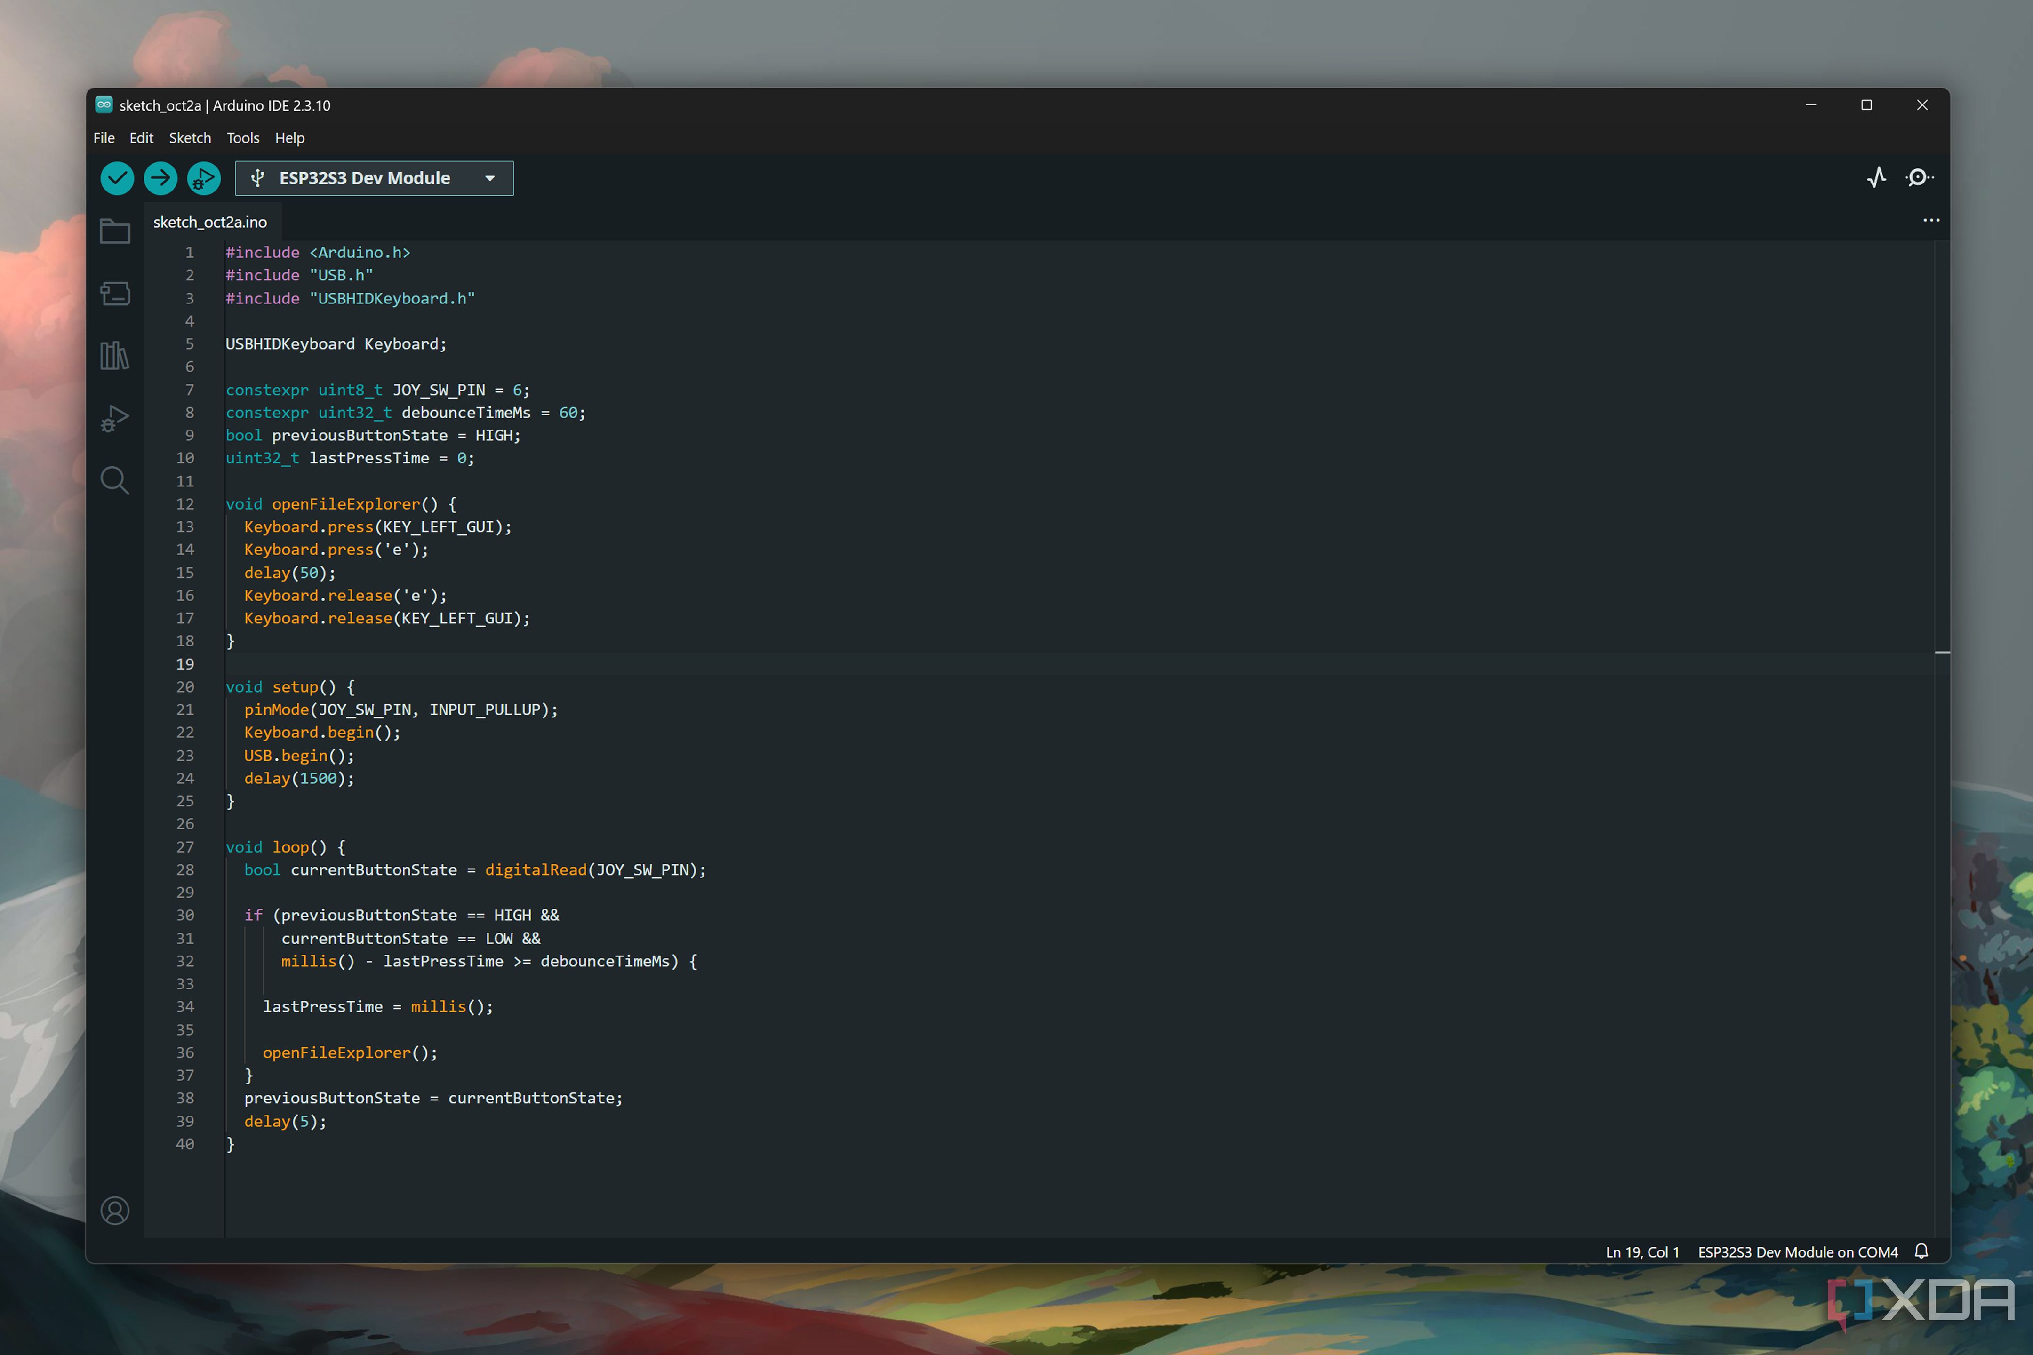Image resolution: width=2033 pixels, height=1355 pixels.
Task: Open the Help menu
Action: (289, 138)
